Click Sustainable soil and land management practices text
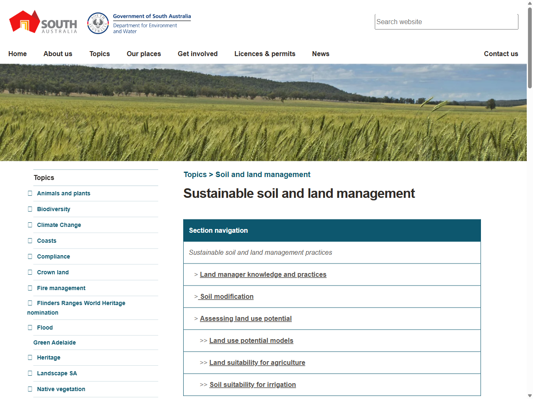This screenshot has width=533, height=399. coord(260,252)
